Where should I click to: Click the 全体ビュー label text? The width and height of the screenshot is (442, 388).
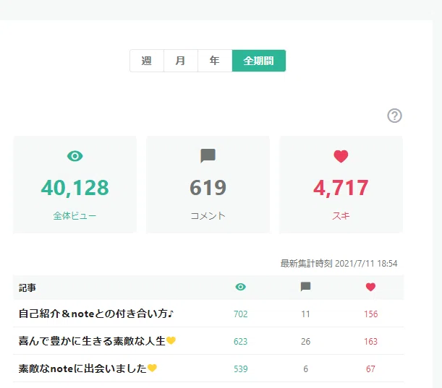[75, 216]
